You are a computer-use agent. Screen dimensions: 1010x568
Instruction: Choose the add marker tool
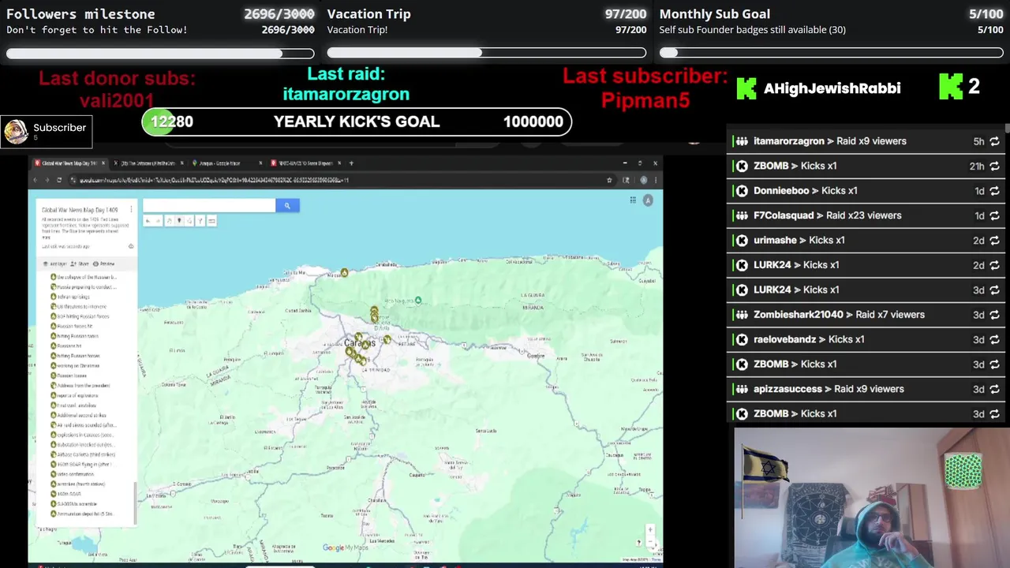pos(179,221)
